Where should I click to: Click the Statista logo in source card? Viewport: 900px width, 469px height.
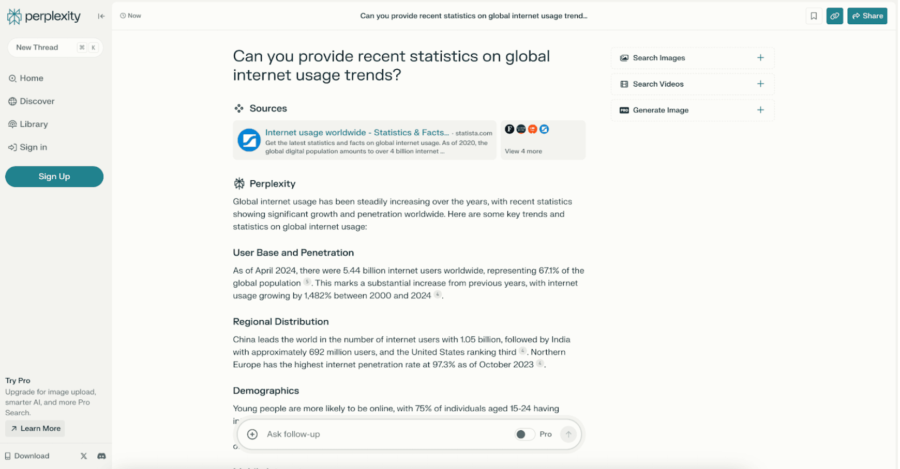pyautogui.click(x=249, y=140)
